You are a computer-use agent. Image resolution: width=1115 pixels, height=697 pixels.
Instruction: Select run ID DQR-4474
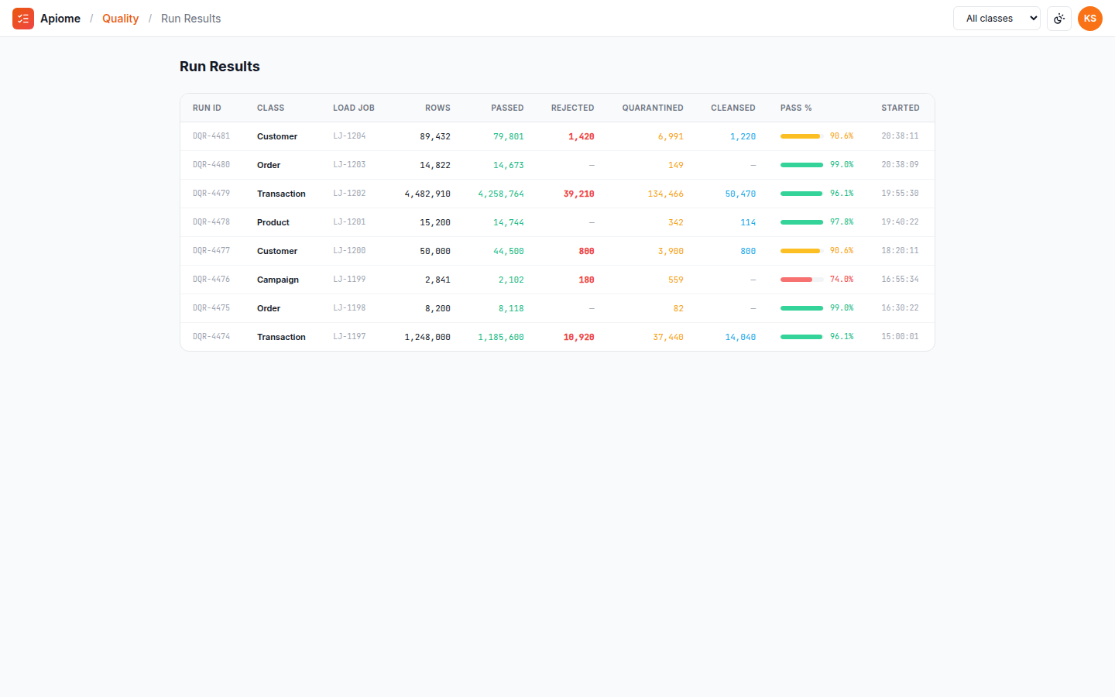[x=211, y=337]
